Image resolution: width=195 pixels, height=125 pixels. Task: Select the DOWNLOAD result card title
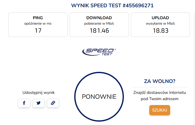pyautogui.click(x=99, y=18)
